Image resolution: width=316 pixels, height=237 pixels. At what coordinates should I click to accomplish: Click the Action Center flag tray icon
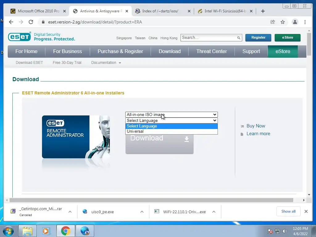pyautogui.click(x=270, y=231)
